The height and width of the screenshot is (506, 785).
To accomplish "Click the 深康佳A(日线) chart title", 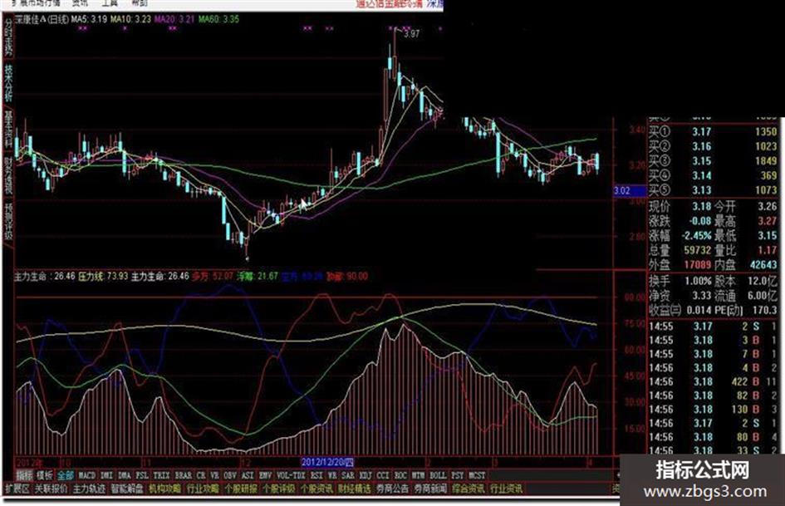I will [41, 20].
